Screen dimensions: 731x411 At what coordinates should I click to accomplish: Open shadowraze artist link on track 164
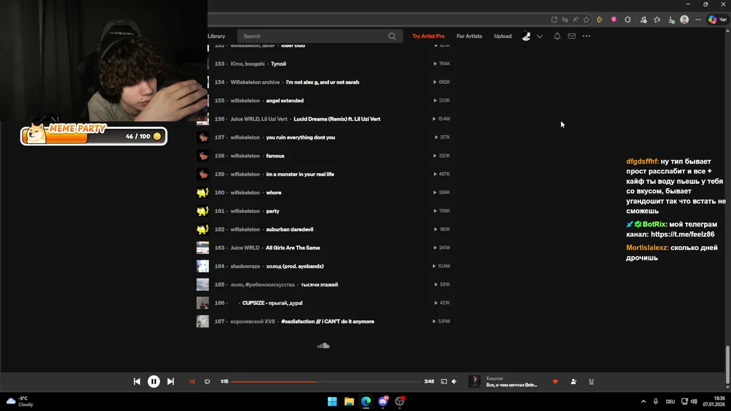pos(245,267)
